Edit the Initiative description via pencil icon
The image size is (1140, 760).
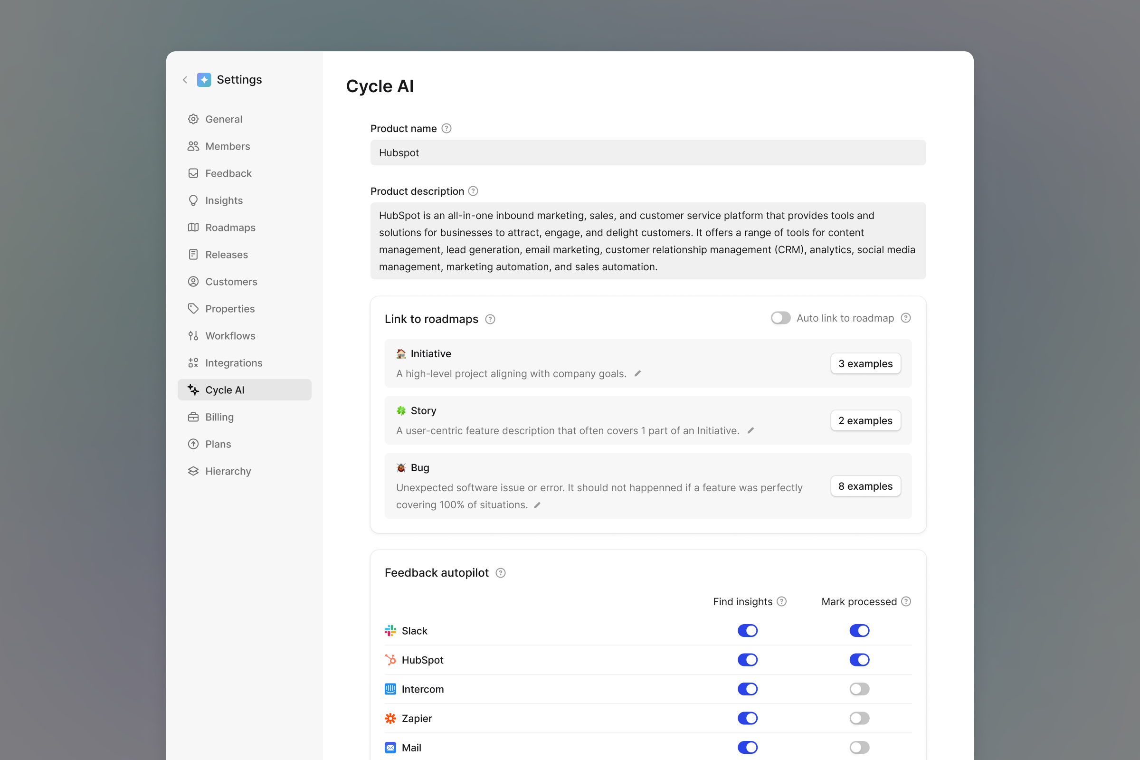(638, 373)
